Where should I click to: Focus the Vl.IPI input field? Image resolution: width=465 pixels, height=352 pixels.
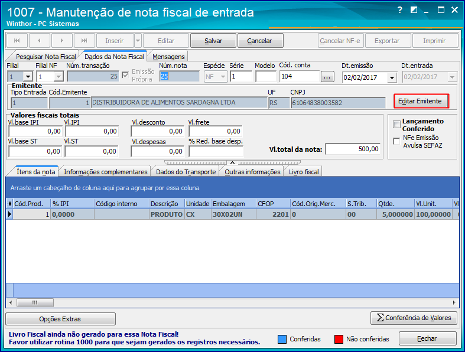[92, 131]
